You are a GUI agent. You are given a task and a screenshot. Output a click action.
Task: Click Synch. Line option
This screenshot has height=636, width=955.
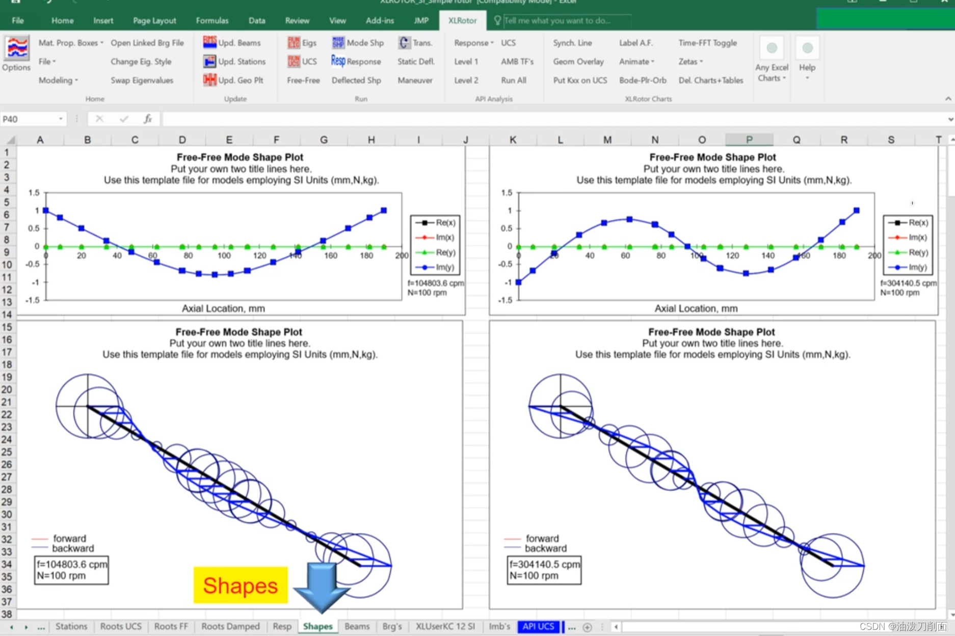coord(572,43)
